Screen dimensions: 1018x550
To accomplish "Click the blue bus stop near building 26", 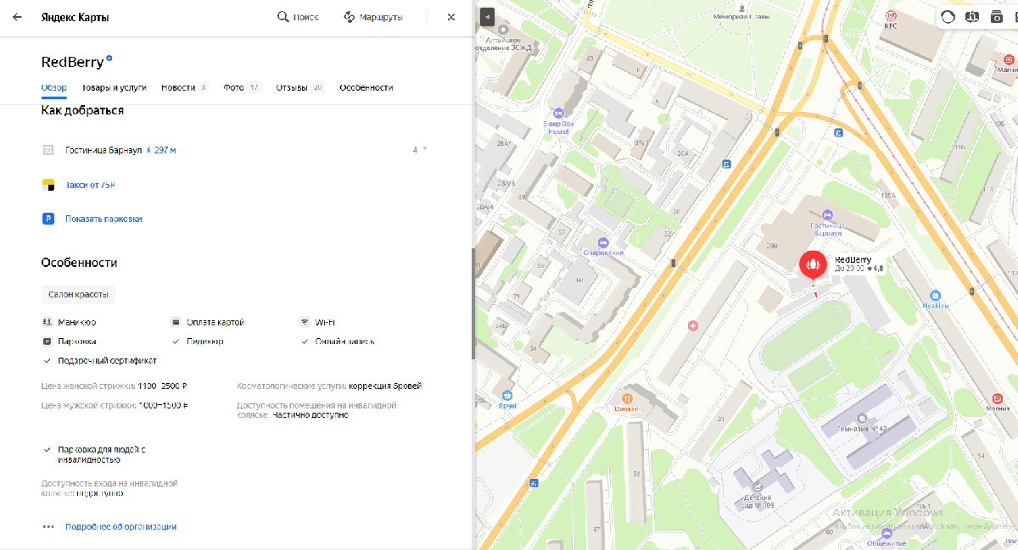I will point(726,164).
